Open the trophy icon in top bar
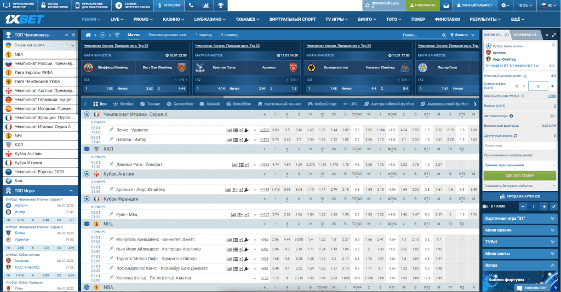The height and width of the screenshot is (292, 561). [x=220, y=5]
